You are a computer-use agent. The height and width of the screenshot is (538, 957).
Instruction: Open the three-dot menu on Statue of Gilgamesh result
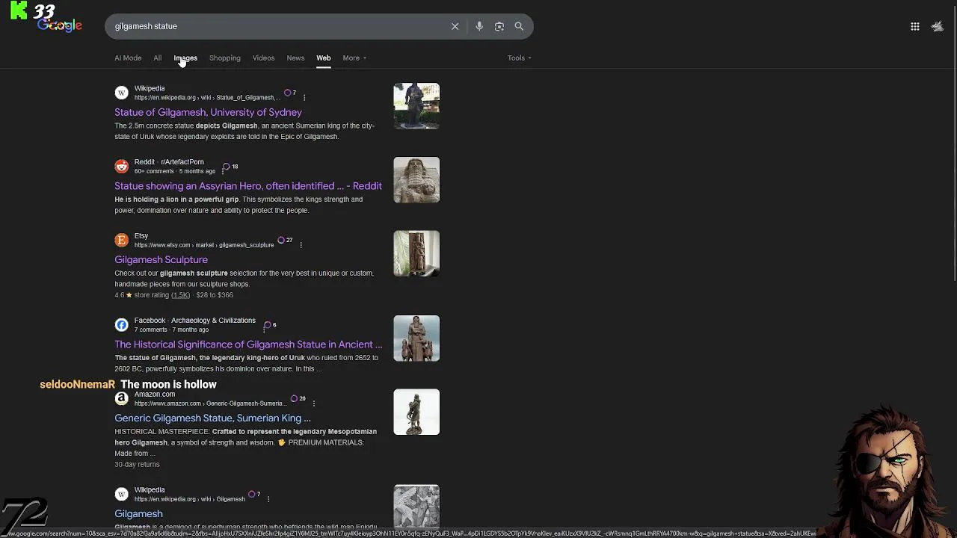304,97
